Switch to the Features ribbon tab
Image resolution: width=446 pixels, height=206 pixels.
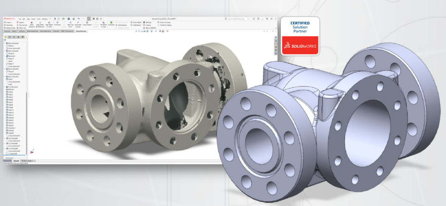point(7,31)
